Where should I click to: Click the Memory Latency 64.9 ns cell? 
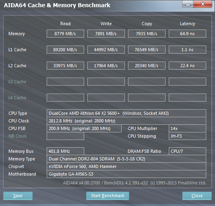click(x=187, y=34)
